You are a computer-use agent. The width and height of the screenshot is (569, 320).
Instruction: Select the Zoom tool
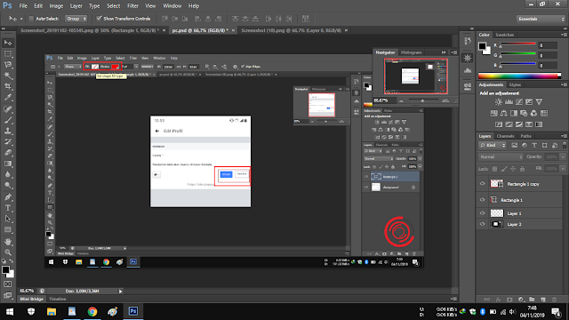8,252
